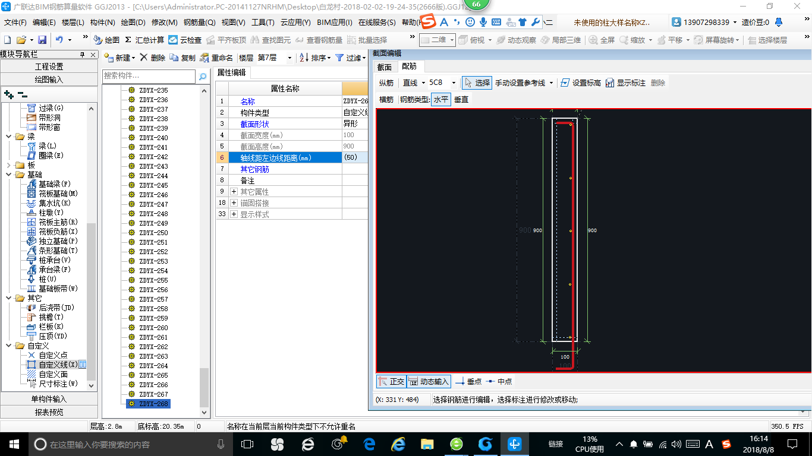
Task: Click the account 13907298339 button
Action: tap(704, 22)
